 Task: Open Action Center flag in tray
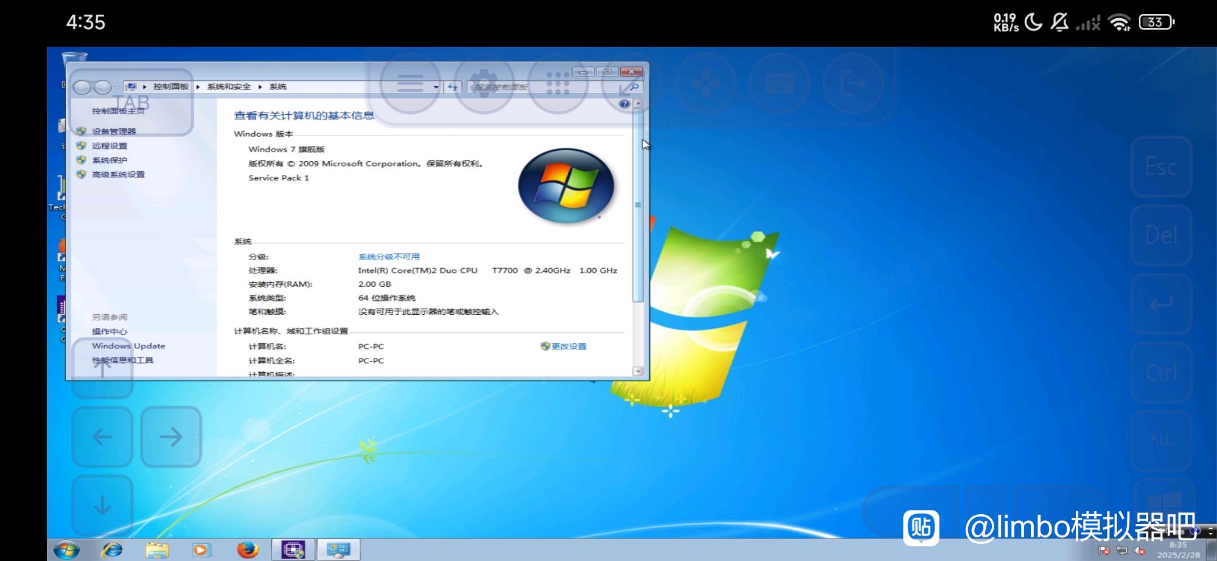pyautogui.click(x=1104, y=551)
